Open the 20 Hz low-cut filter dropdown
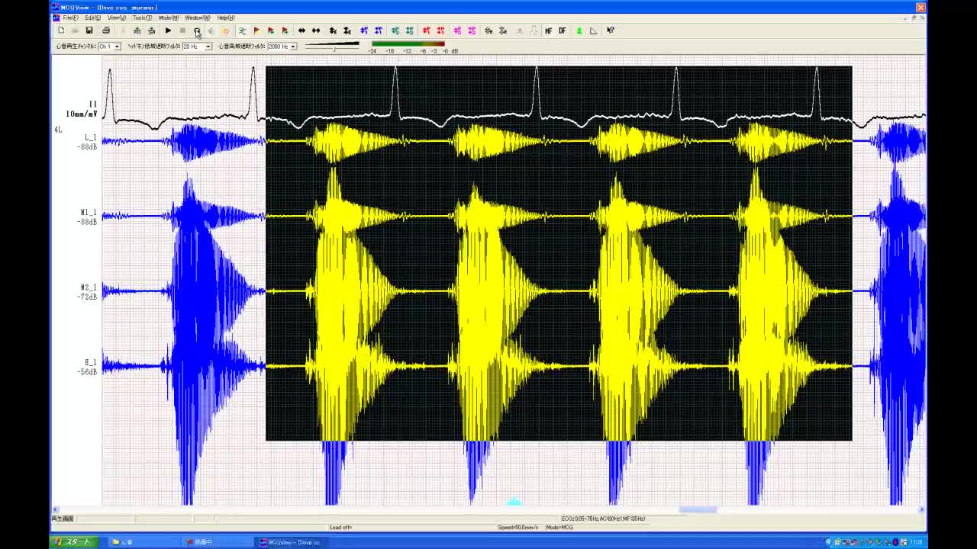 [208, 47]
